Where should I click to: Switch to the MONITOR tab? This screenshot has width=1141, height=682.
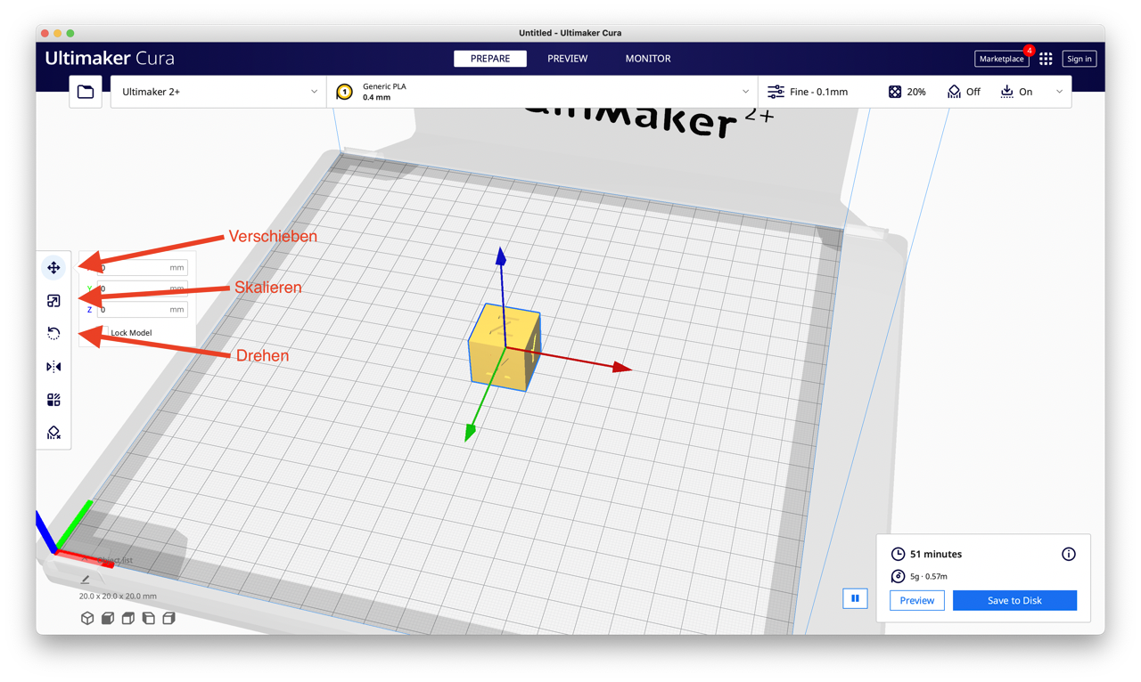(x=648, y=59)
